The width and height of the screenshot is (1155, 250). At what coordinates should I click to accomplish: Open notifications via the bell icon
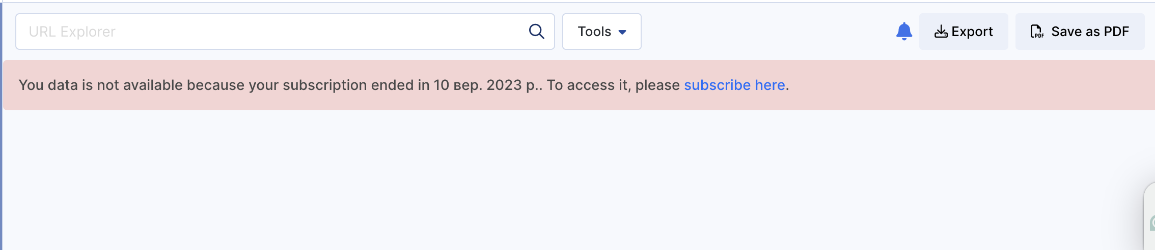904,32
